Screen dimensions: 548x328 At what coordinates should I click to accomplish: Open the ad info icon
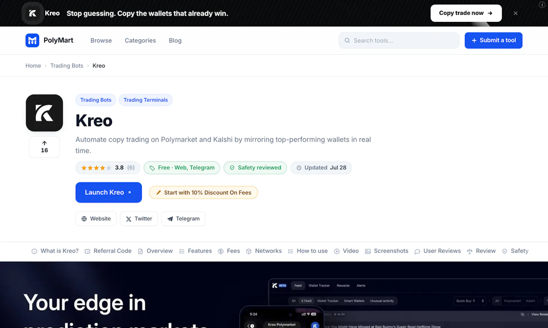[542, 5]
